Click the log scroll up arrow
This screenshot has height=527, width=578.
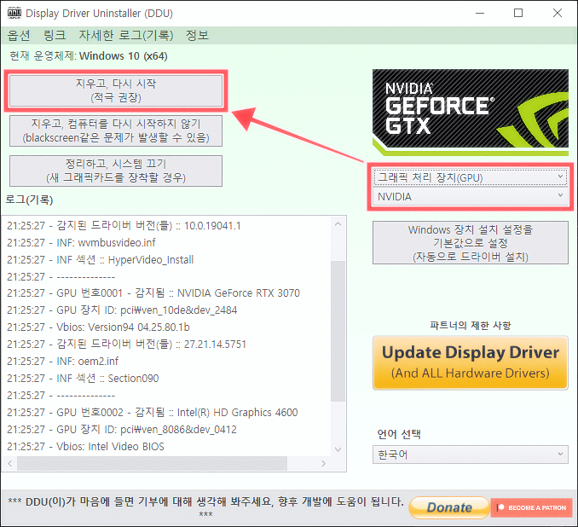click(338, 224)
